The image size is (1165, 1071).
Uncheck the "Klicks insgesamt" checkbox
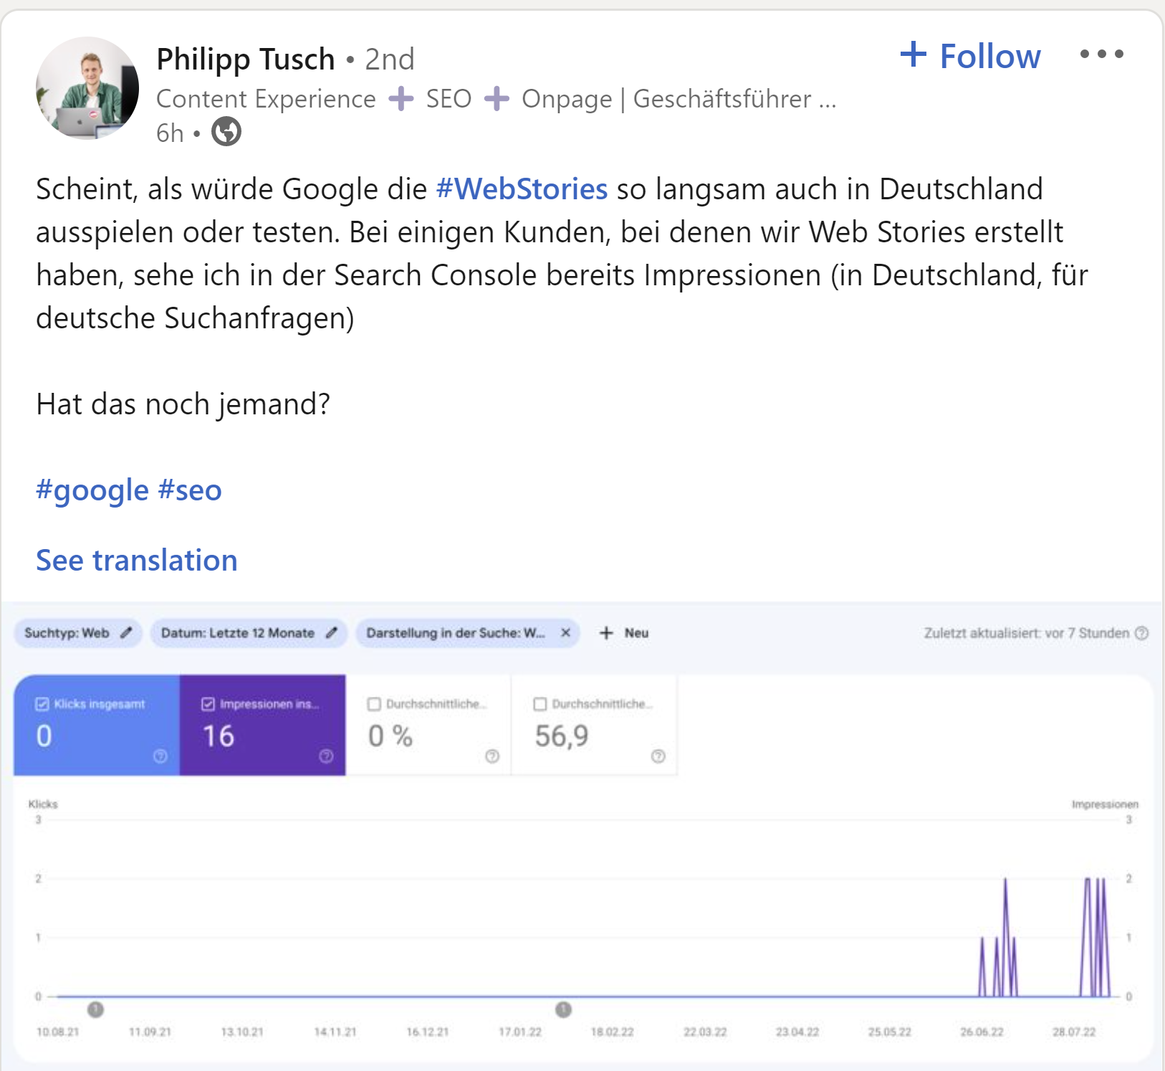coord(42,704)
